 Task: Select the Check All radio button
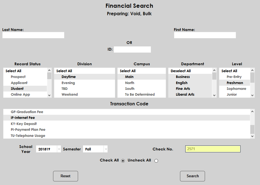coord(123,161)
